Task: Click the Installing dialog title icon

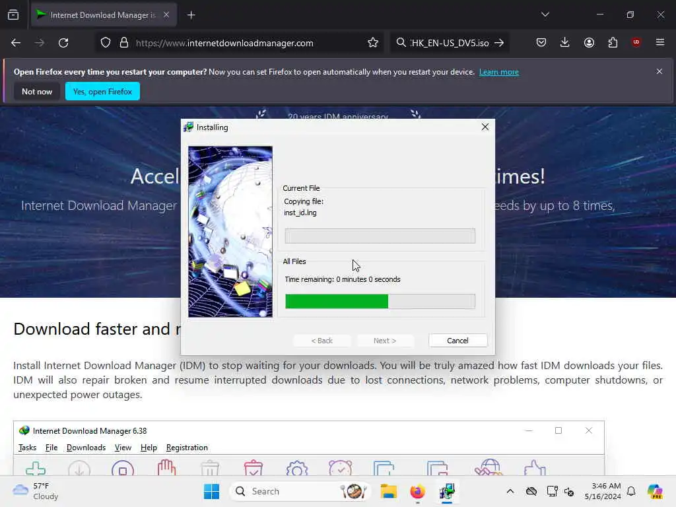Action: [188, 127]
